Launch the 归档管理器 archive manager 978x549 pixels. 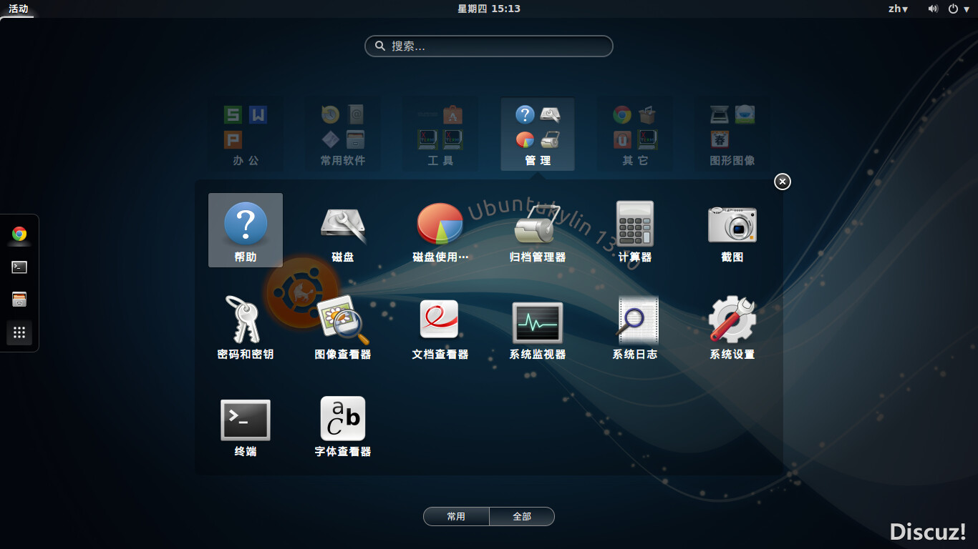[538, 229]
